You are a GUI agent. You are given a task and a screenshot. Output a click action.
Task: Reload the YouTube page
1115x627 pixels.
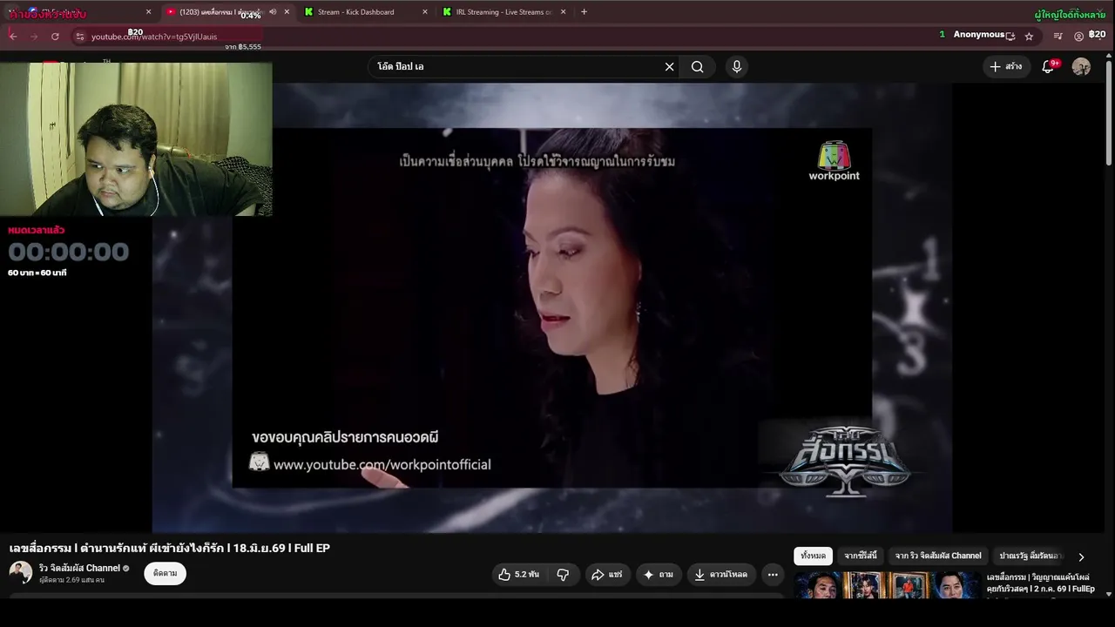[x=55, y=37]
